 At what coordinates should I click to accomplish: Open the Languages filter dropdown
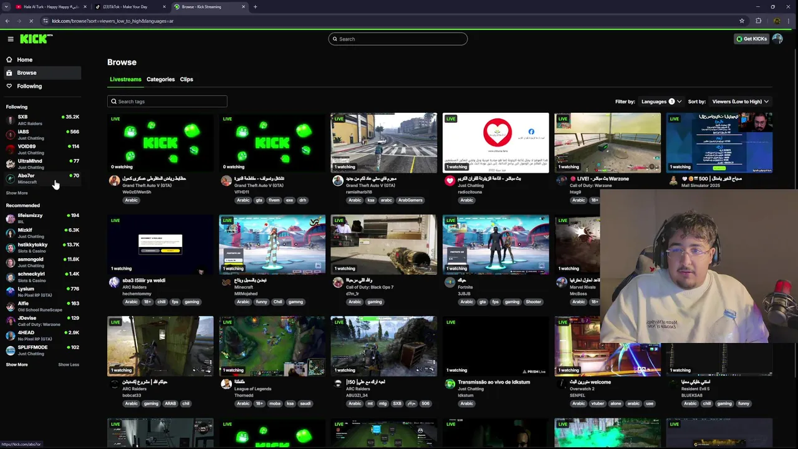[661, 102]
